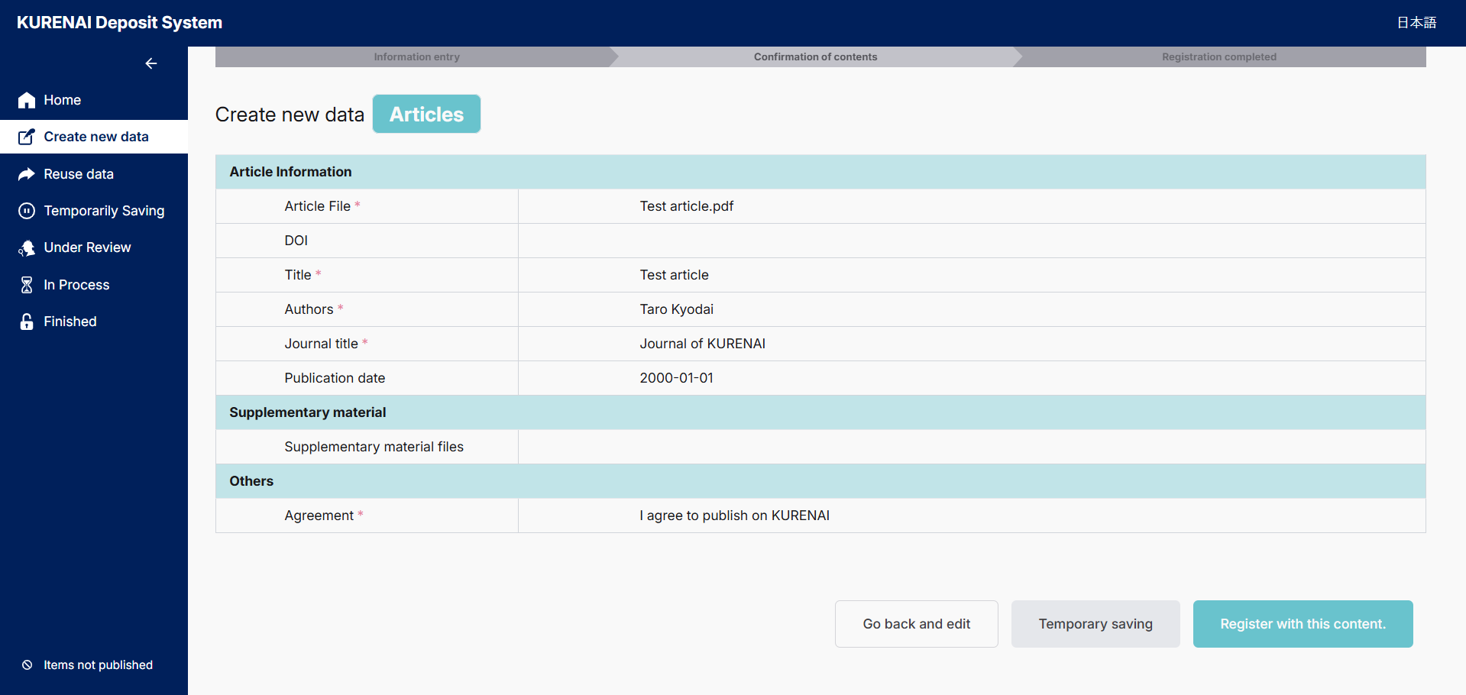Click publication date 2000-01-01
Screen dimensions: 1466x695
coord(677,378)
